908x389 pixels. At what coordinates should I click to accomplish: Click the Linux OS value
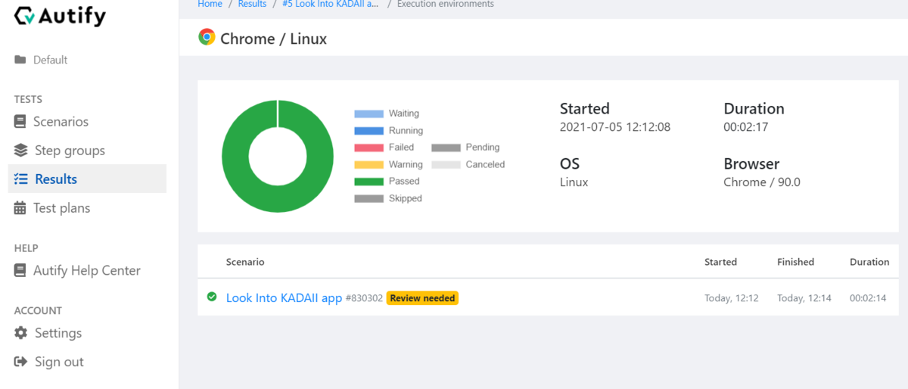[574, 182]
